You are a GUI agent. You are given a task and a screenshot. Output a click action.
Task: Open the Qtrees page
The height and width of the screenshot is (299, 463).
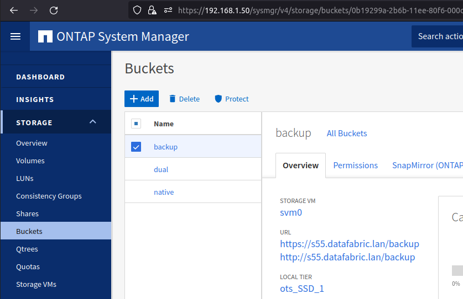coord(27,249)
